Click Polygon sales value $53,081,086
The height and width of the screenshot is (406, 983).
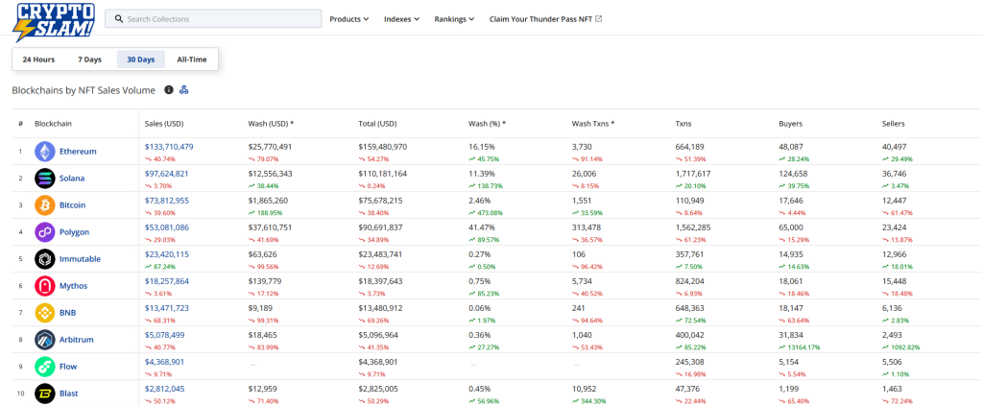(167, 228)
